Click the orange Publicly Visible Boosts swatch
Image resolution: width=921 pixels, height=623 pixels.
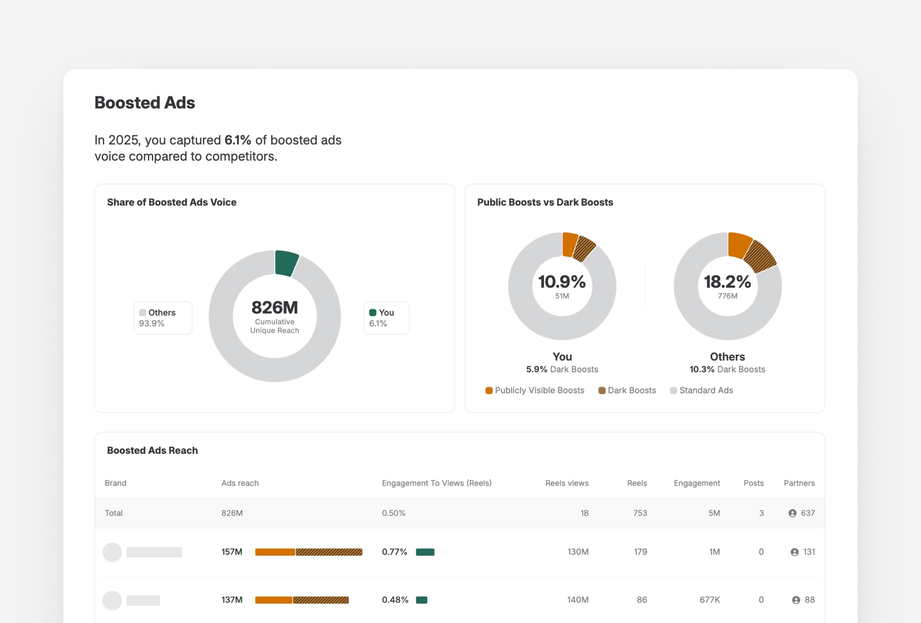(489, 390)
